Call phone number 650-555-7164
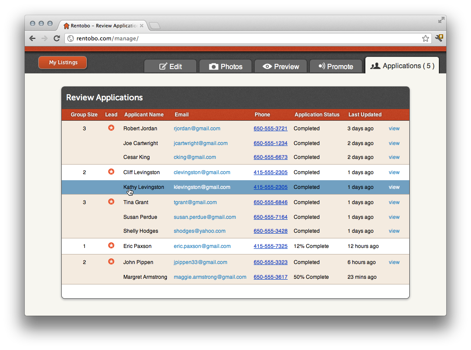The image size is (471, 350). click(270, 217)
